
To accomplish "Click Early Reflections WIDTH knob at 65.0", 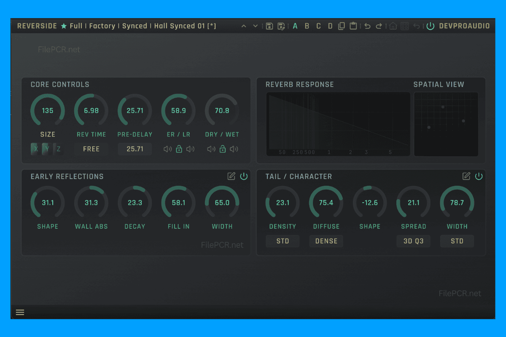I will pos(222,203).
